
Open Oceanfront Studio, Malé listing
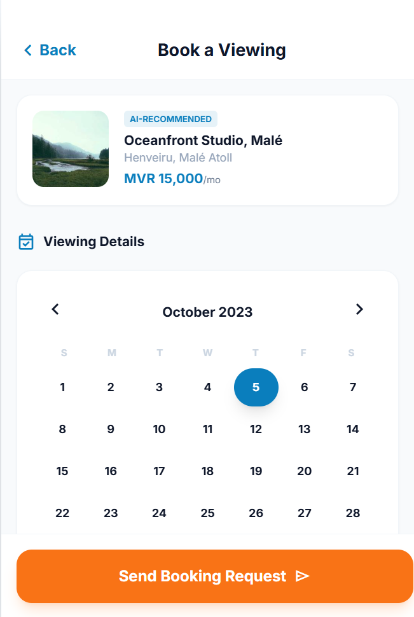click(x=202, y=141)
